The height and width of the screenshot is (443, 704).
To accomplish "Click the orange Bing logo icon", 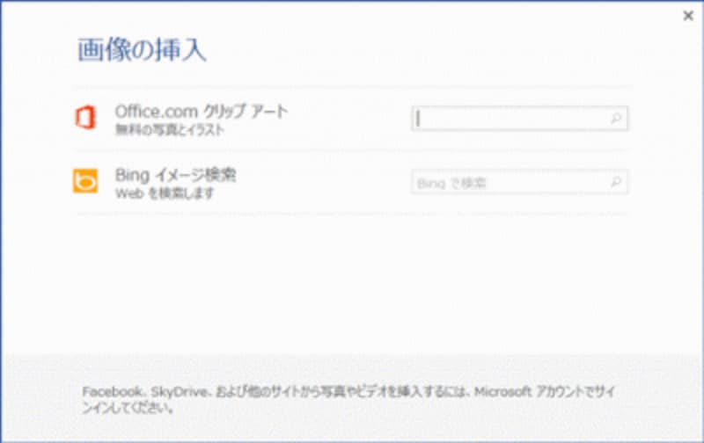I will 85,181.
